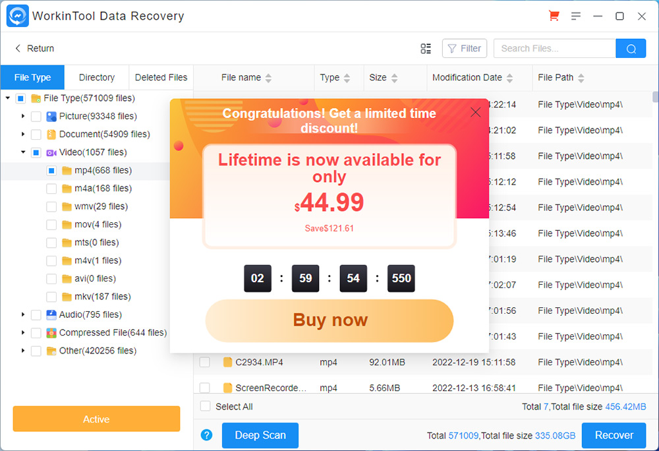Open the hamburger menu icon
The height and width of the screenshot is (451, 659).
pos(576,16)
